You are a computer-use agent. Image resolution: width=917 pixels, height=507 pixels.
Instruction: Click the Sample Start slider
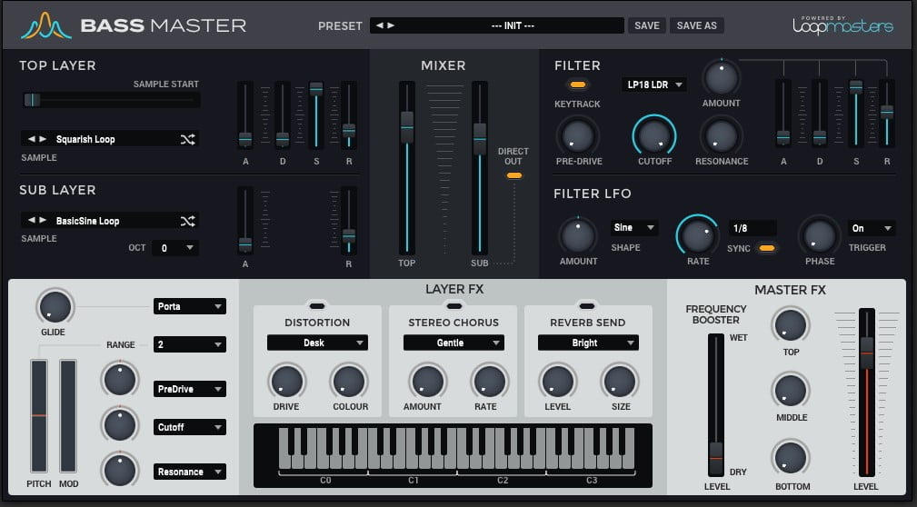(111, 100)
